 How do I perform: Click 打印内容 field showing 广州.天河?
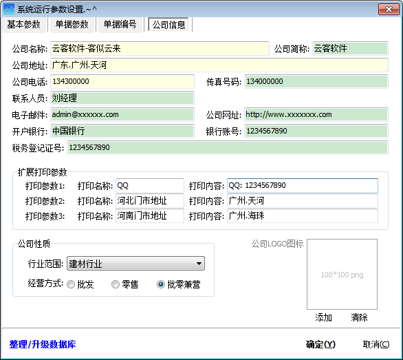tap(303, 201)
